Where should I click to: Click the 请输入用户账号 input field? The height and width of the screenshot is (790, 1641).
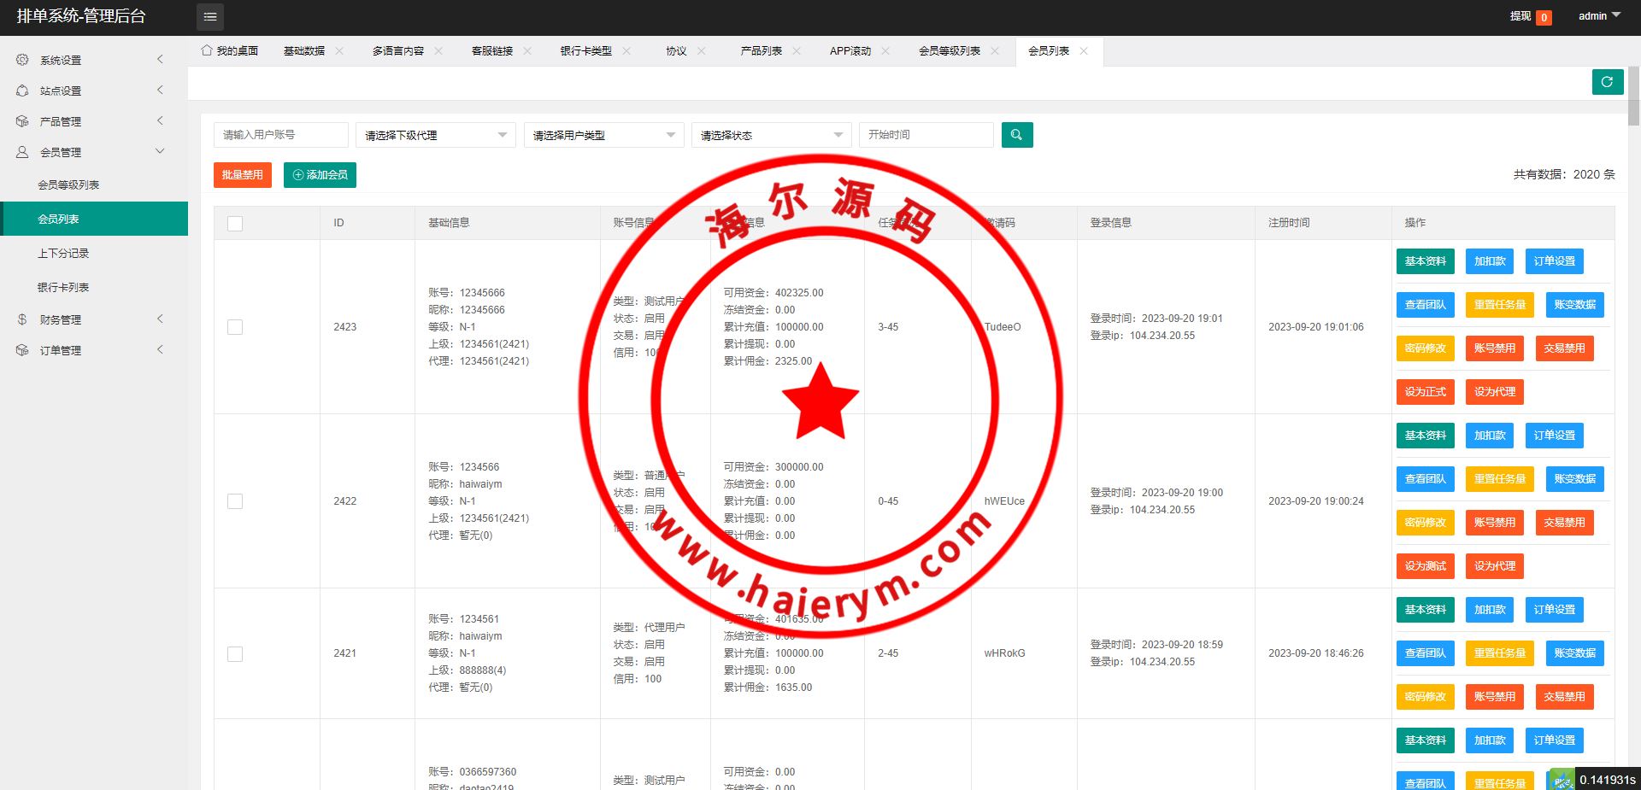[x=280, y=135]
